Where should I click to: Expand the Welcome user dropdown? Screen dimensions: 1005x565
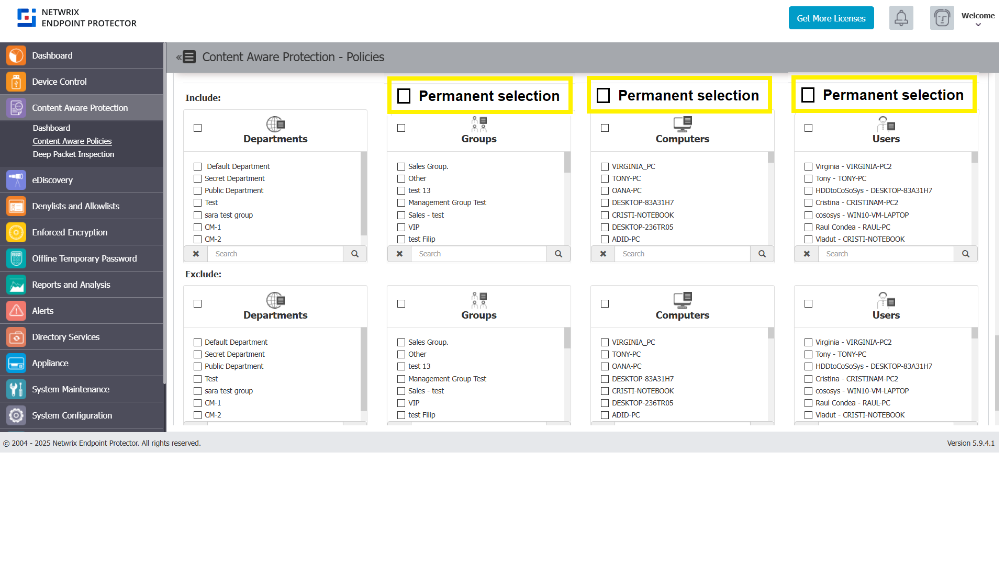(978, 19)
